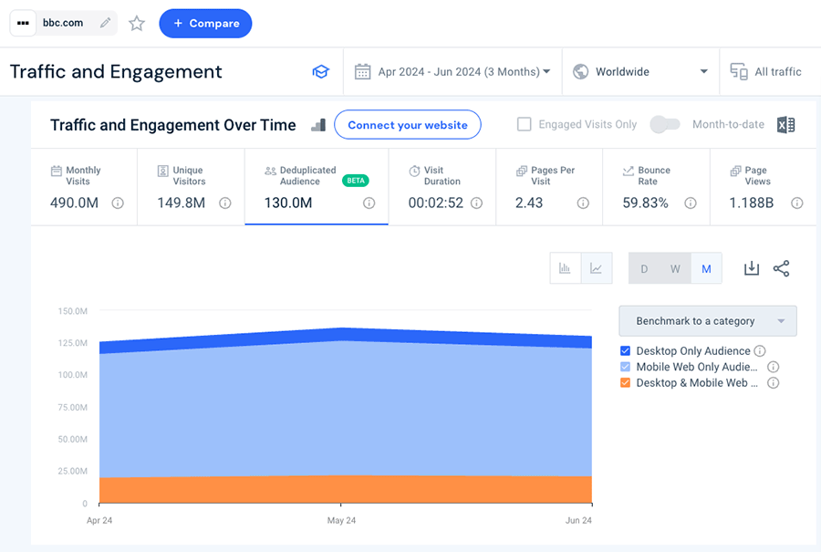The height and width of the screenshot is (552, 821).
Task: Uncheck Mobile Web Only Audience legend checkbox
Action: [625, 367]
